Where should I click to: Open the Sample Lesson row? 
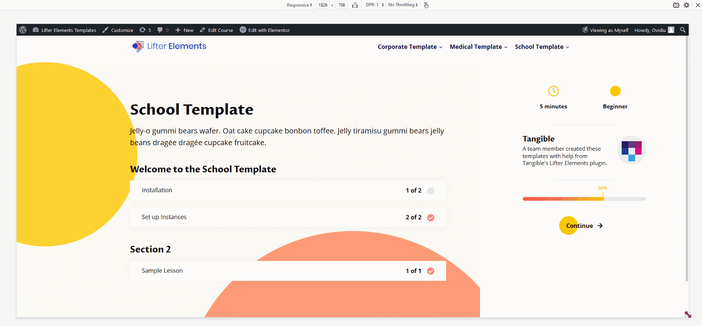coord(288,271)
